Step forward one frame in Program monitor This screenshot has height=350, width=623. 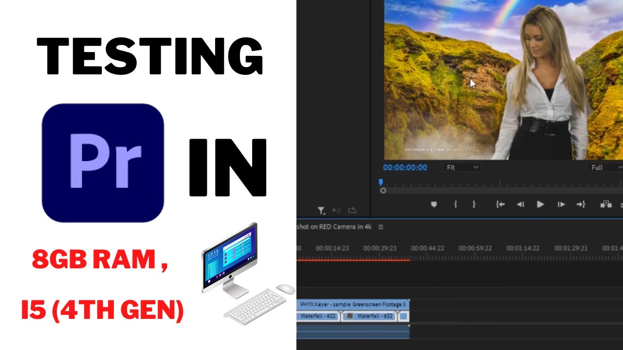(x=561, y=205)
